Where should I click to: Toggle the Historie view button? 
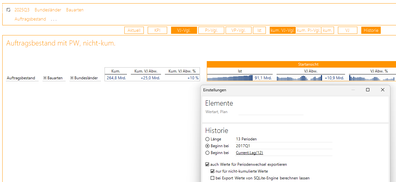tap(371, 30)
